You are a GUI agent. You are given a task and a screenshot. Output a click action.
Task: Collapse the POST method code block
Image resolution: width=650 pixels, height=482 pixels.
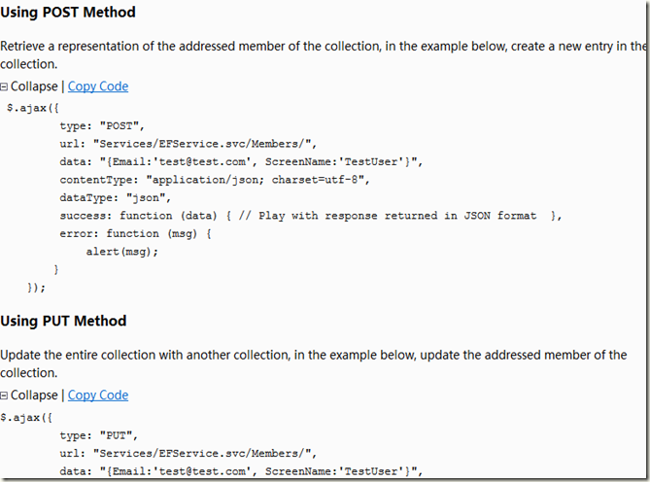[34, 86]
